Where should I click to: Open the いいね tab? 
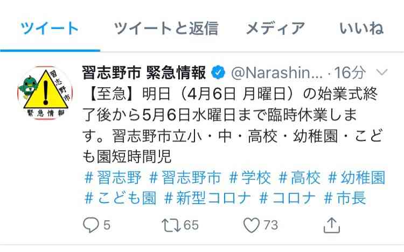point(361,28)
